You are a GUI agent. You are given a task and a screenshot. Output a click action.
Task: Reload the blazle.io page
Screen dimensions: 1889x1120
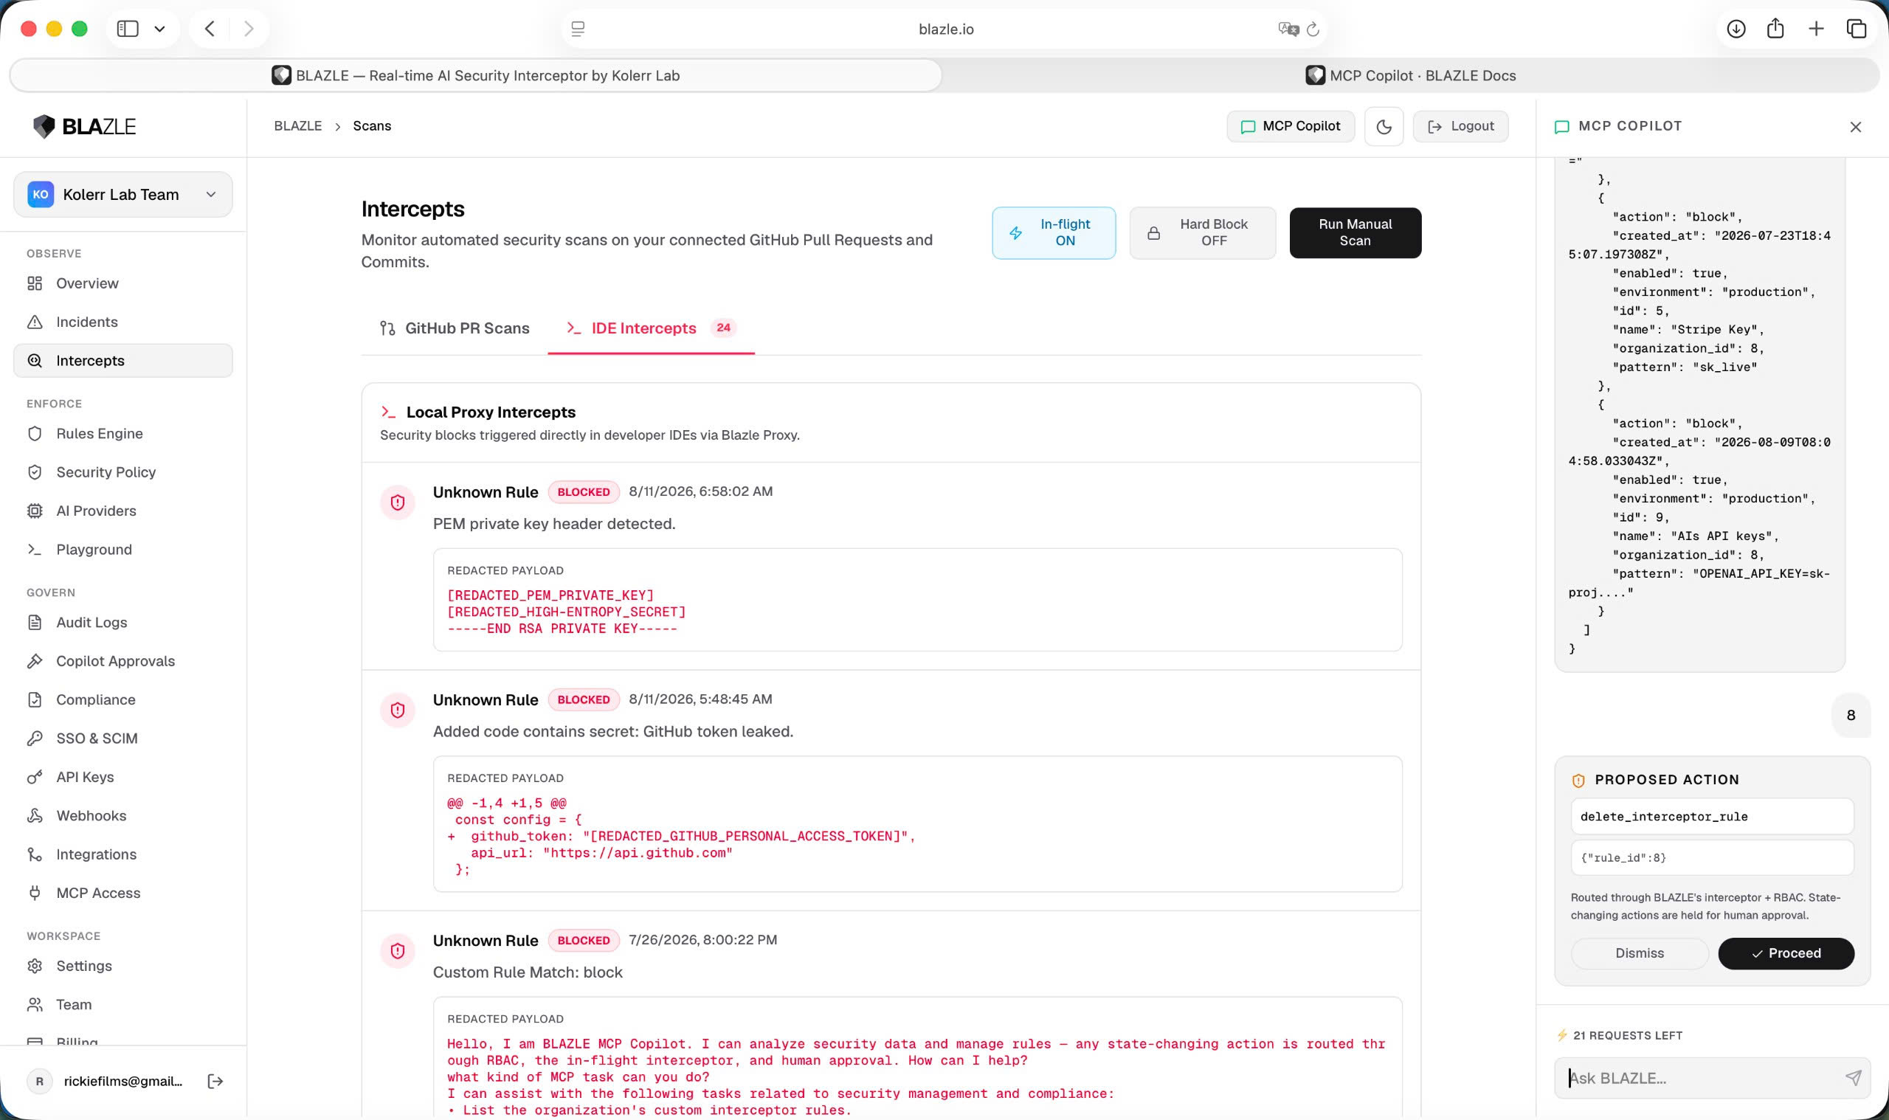click(x=1313, y=29)
